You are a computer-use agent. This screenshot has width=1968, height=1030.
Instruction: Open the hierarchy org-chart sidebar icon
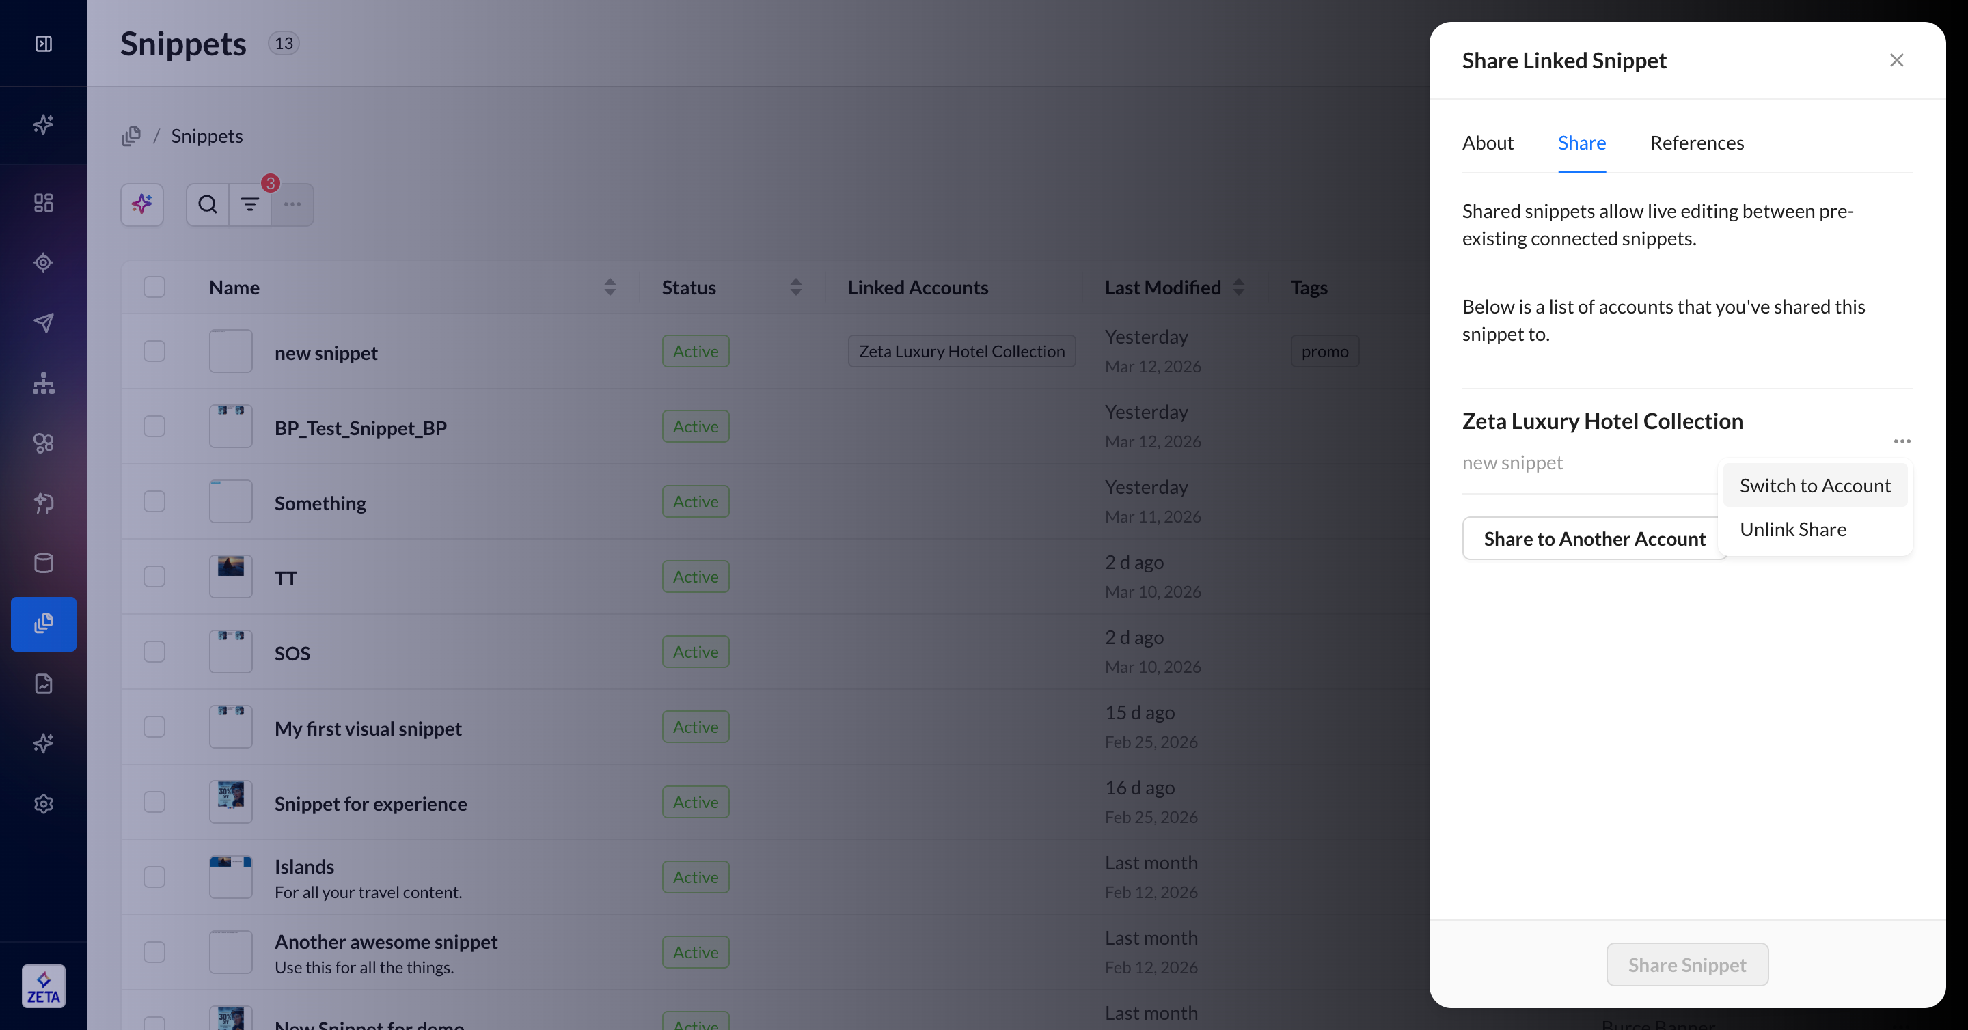(44, 382)
